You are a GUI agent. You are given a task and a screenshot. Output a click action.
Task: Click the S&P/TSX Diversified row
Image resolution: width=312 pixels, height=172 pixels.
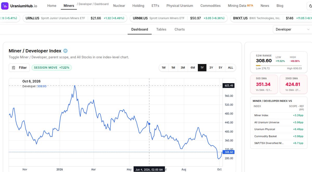click(279, 143)
